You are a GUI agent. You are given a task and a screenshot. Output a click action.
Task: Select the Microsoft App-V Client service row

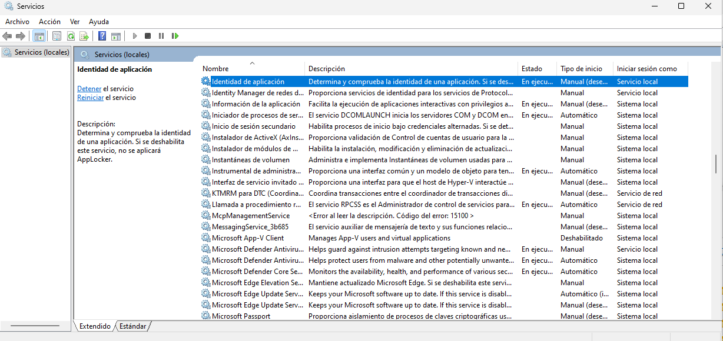[x=247, y=238]
